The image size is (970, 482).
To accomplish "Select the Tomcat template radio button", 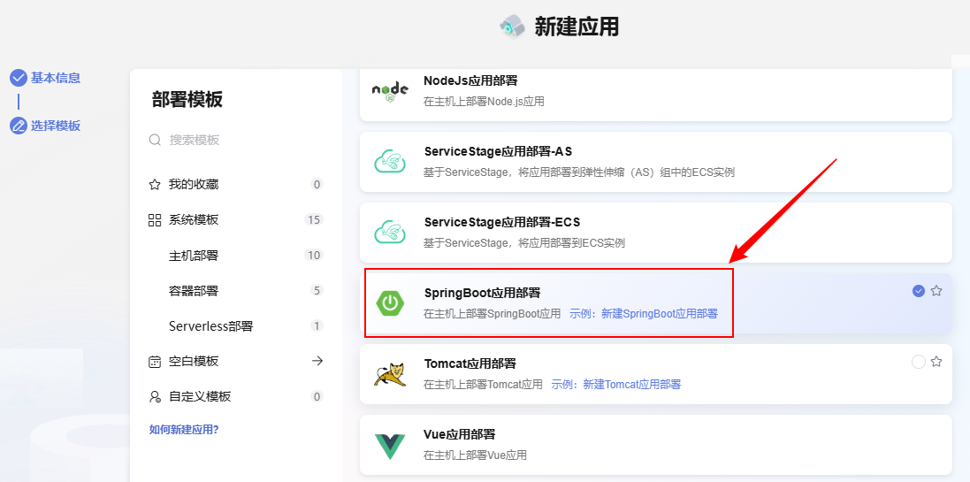I will tap(919, 362).
